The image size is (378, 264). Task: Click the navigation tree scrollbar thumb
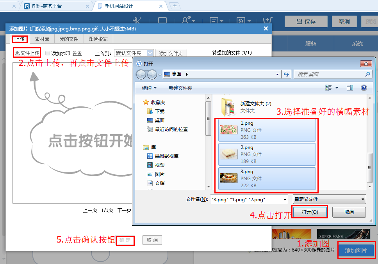[208, 119]
